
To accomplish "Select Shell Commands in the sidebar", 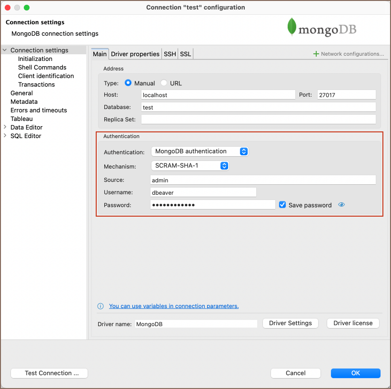I will [x=42, y=67].
